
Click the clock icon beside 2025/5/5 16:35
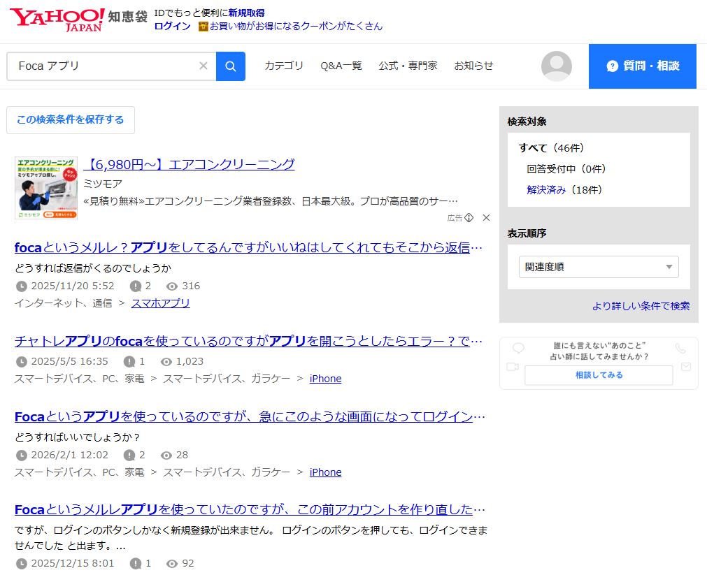click(21, 362)
